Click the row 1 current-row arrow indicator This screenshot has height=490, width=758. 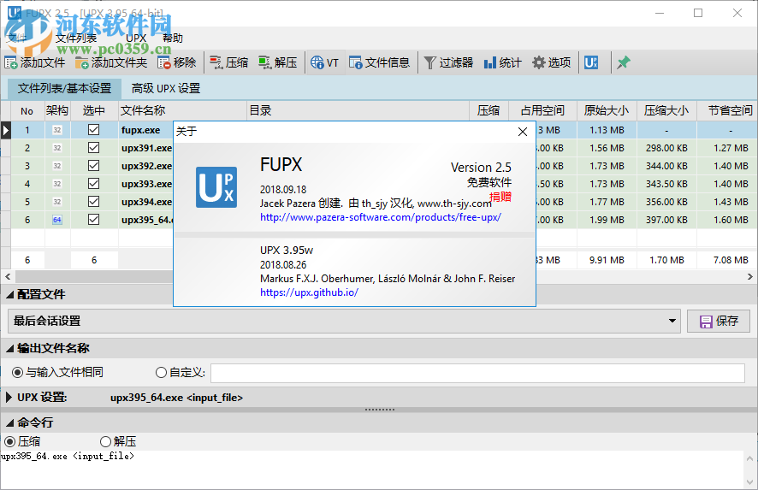click(5, 130)
